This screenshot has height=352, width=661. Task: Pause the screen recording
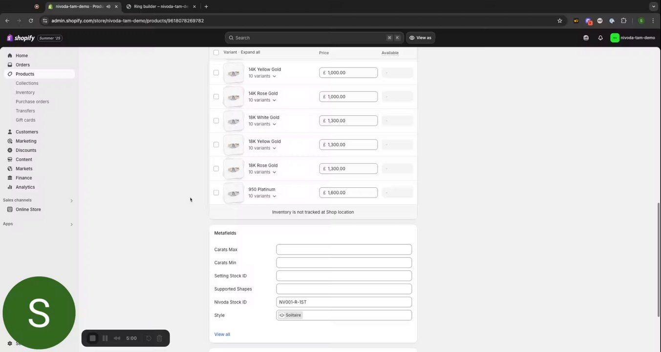tap(105, 338)
